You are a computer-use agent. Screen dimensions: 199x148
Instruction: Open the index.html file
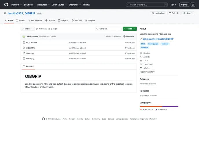pos(31,48)
